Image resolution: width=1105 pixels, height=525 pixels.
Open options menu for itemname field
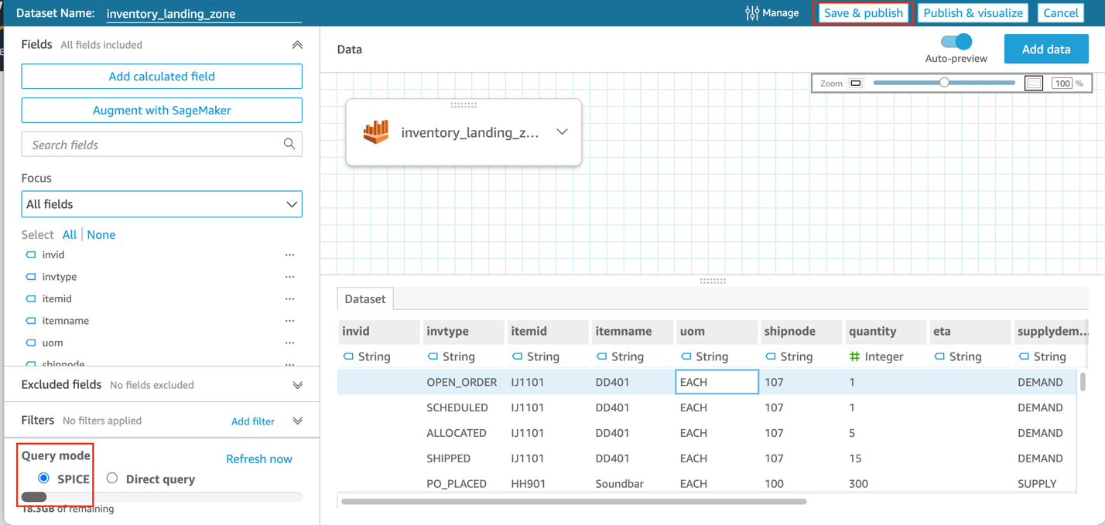pyautogui.click(x=290, y=321)
